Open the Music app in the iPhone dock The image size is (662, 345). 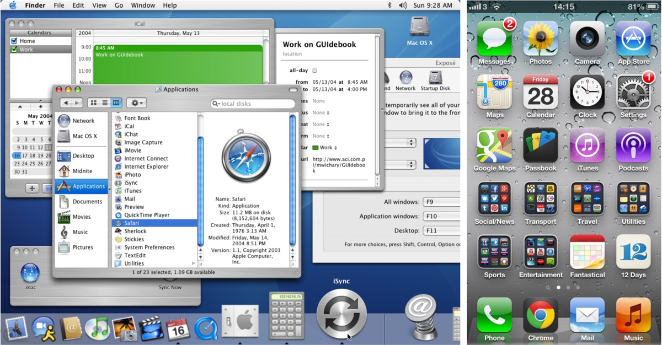[633, 315]
